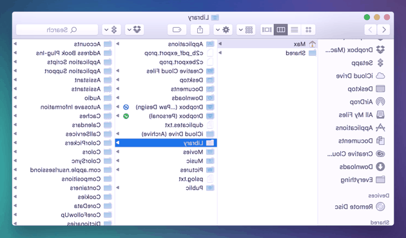406x238 pixels.
Task: Open the item arrangement dropdown
Action: coord(246,30)
